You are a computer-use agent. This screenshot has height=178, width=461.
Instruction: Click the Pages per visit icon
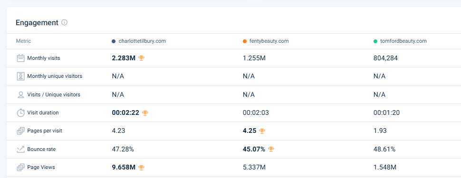coord(20,131)
